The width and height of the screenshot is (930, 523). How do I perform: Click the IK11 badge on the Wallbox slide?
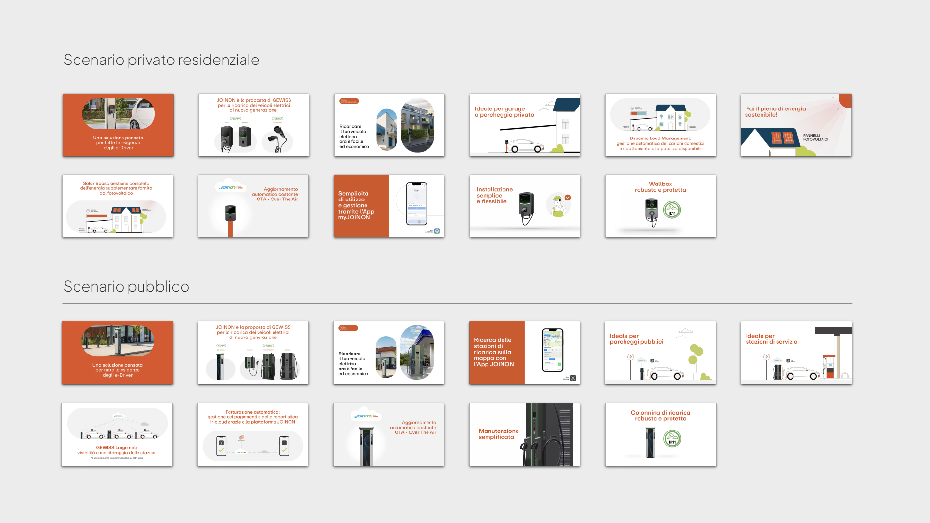(x=672, y=210)
